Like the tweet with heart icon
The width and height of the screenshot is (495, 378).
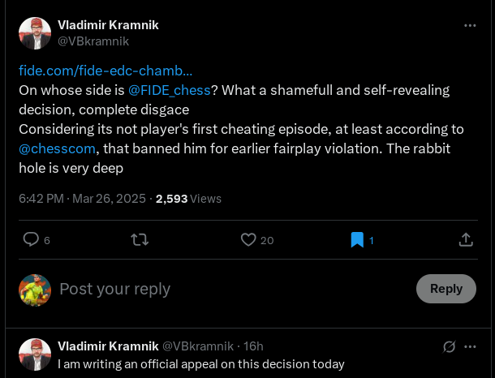[x=249, y=239]
